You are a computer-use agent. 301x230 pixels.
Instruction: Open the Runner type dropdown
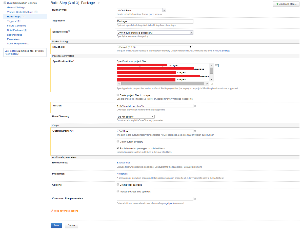(141, 10)
